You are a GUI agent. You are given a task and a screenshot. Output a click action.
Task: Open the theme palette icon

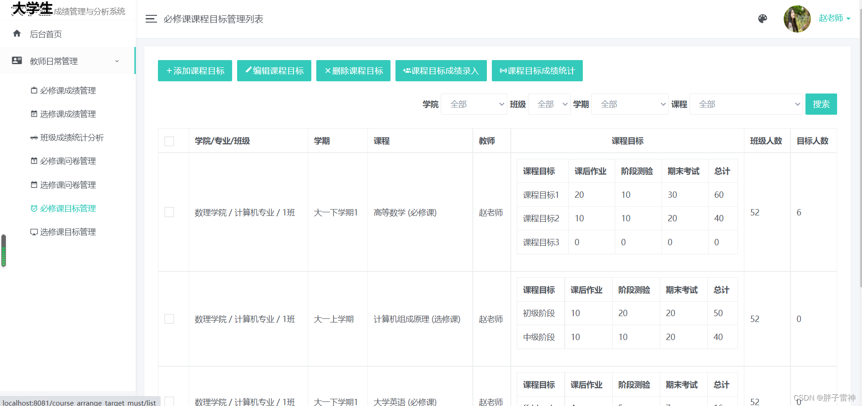pyautogui.click(x=762, y=19)
